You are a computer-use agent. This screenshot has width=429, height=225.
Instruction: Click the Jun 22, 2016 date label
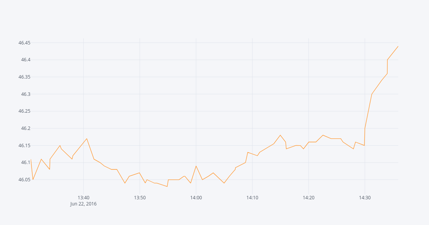pos(83,204)
